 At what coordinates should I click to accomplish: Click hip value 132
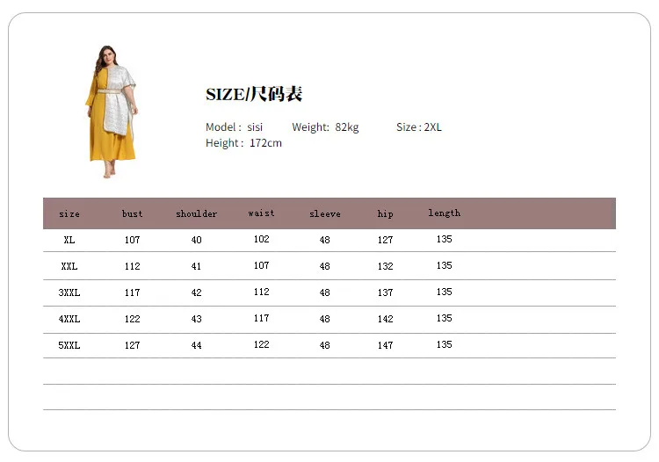coord(386,266)
